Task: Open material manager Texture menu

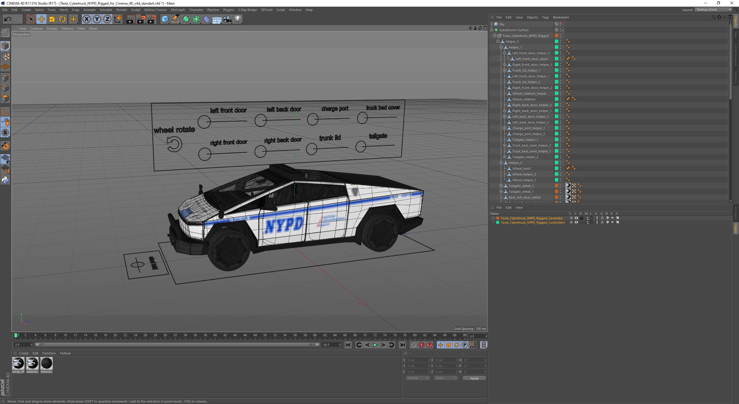Action: 65,353
